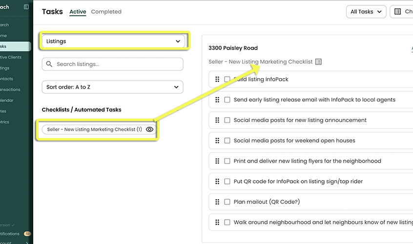Click drag handle for Social media weekend open houses task
Image resolution: width=413 pixels, height=244 pixels.
tap(217, 141)
